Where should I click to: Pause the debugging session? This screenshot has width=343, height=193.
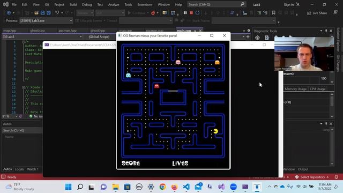(x=185, y=13)
